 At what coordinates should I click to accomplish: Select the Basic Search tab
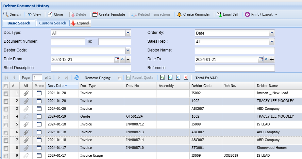[19, 23]
